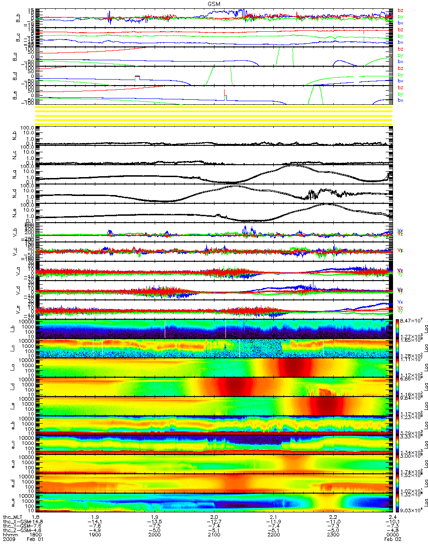Click the blue bx legend of B_b panel

click(400, 23)
